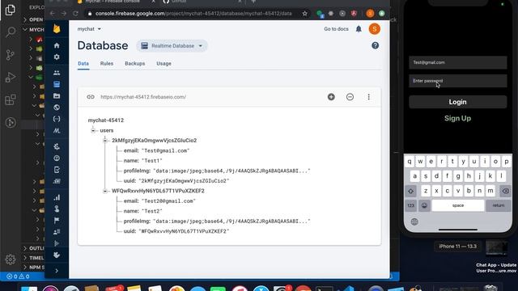Open the help question mark icon
The image size is (518, 291).
[375, 45]
